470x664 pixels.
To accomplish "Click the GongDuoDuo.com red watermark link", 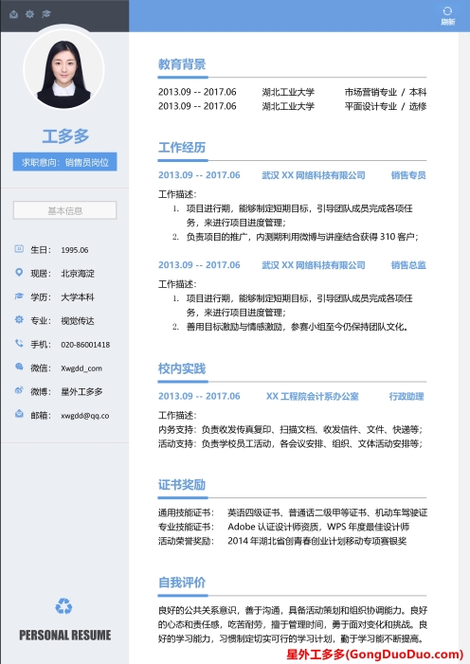I will click(374, 655).
